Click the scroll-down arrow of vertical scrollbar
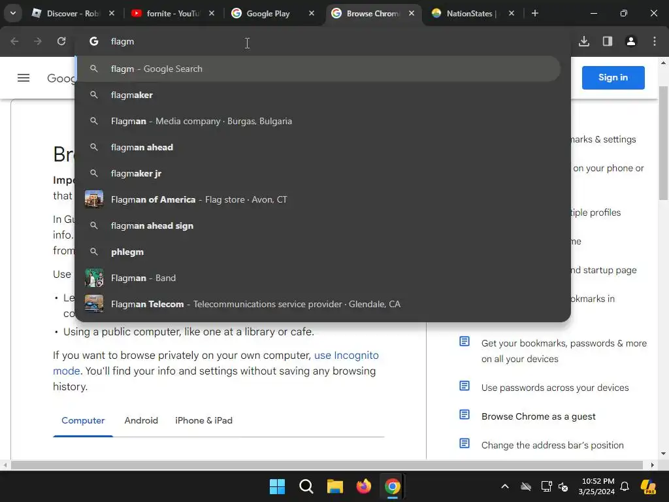This screenshot has height=502, width=669. pyautogui.click(x=664, y=454)
